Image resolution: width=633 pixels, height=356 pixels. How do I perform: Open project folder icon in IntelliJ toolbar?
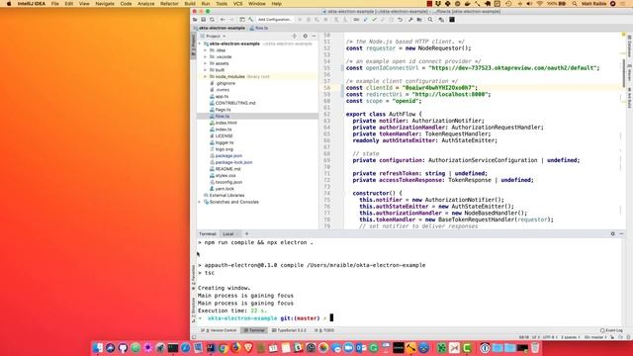pyautogui.click(x=195, y=20)
